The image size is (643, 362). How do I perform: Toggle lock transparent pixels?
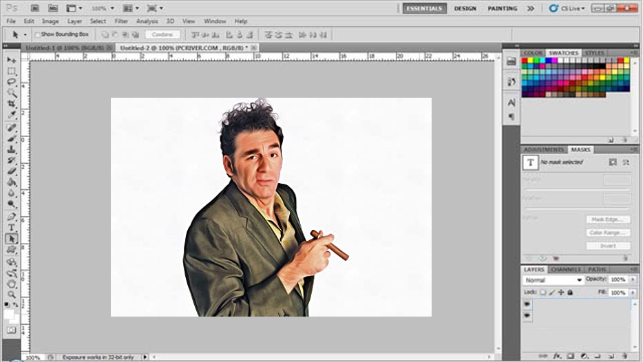click(x=543, y=292)
